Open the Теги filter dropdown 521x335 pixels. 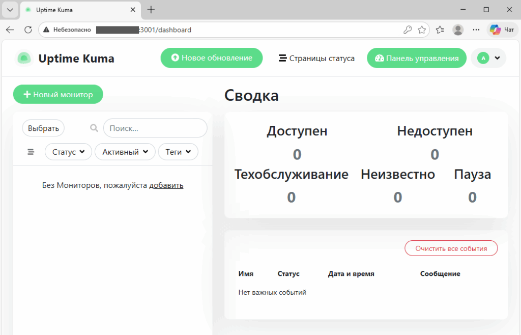178,151
